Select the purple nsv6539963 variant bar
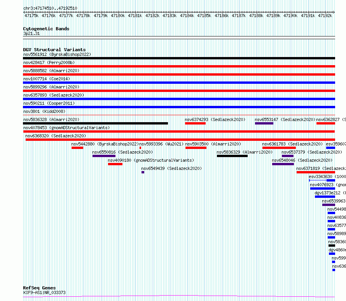 click(329, 205)
